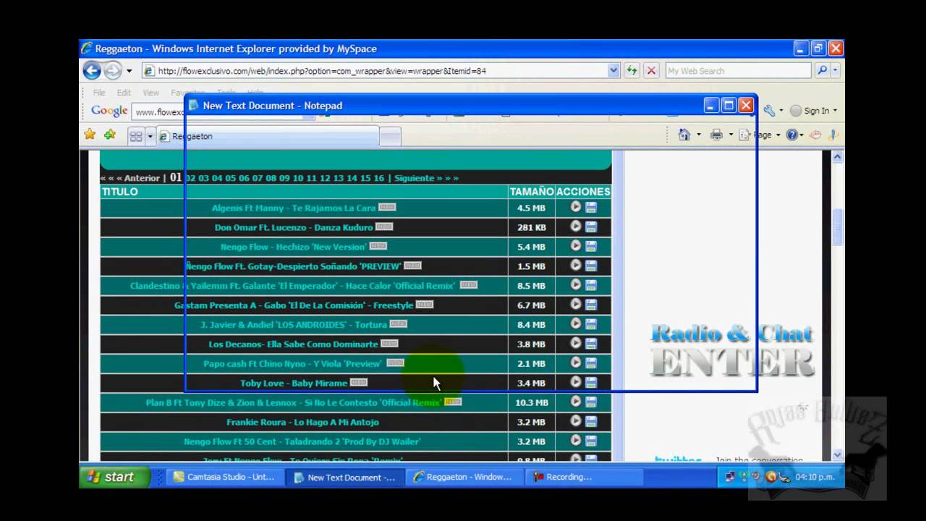The width and height of the screenshot is (926, 521).
Task: Stop loading with the red X button
Action: (x=651, y=70)
